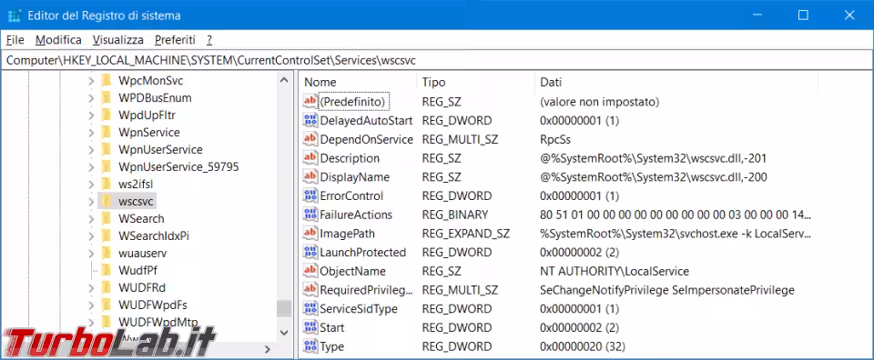Click the folder icon of WpdUpFltr key
Screen dimensions: 874x360
click(x=107, y=115)
